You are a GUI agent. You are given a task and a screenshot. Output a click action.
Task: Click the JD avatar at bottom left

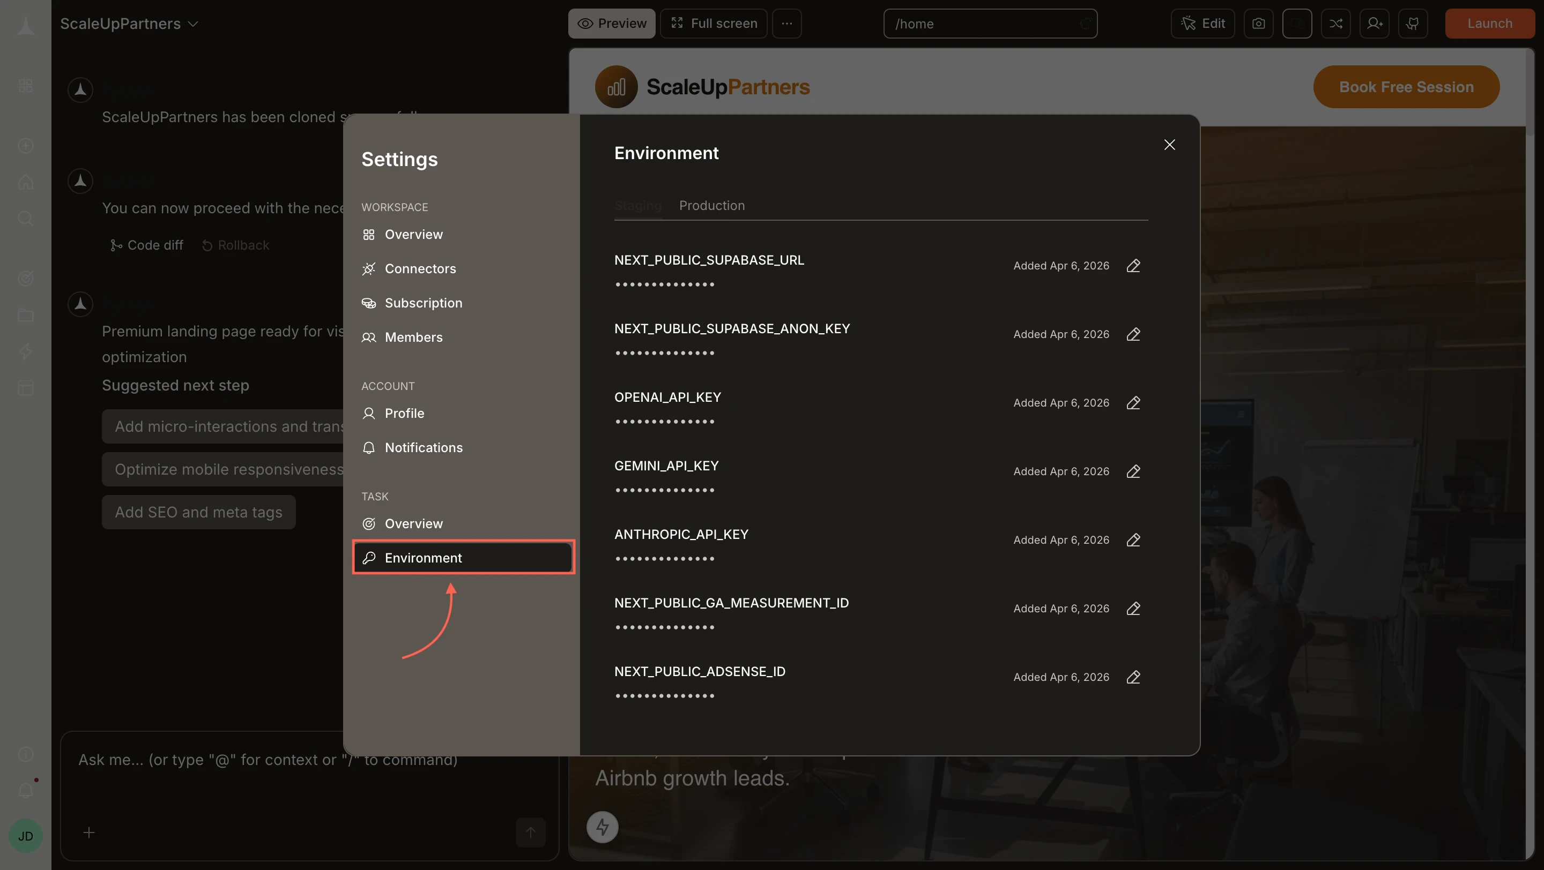point(25,835)
